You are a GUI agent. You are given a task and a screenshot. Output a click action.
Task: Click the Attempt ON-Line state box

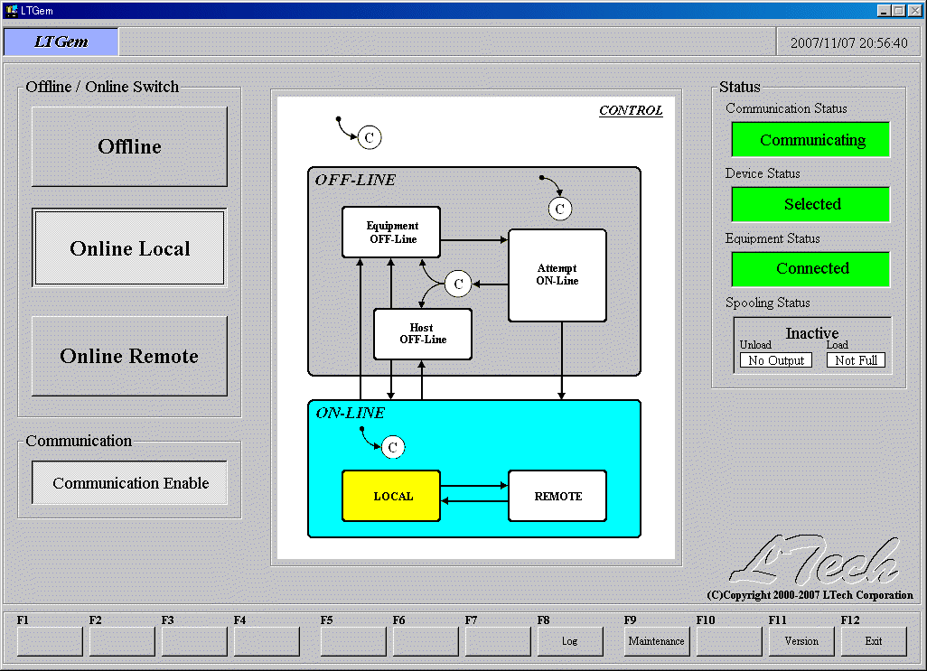557,275
